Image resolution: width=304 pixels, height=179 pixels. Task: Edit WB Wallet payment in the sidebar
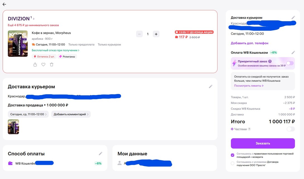293,53
